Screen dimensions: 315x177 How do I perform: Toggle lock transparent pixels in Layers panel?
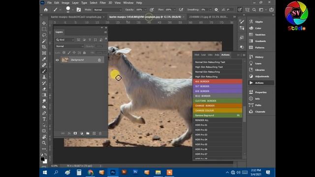64,53
